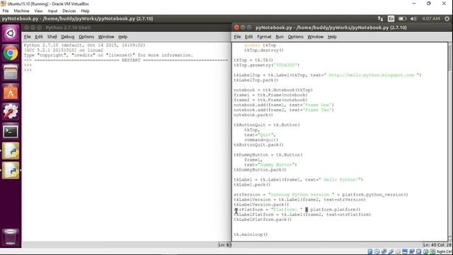Open File menu in pyNotebook.py editor
The height and width of the screenshot is (255, 453).
238,37
